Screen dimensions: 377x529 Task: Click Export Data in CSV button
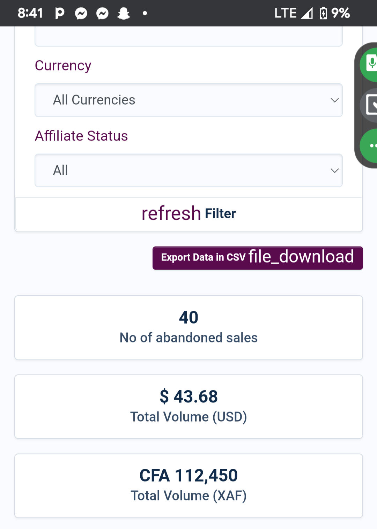click(258, 258)
